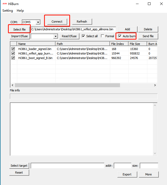Image resolution: width=167 pixels, height=185 pixels.
Task: Open the Help menu
Action: [x=20, y=11]
